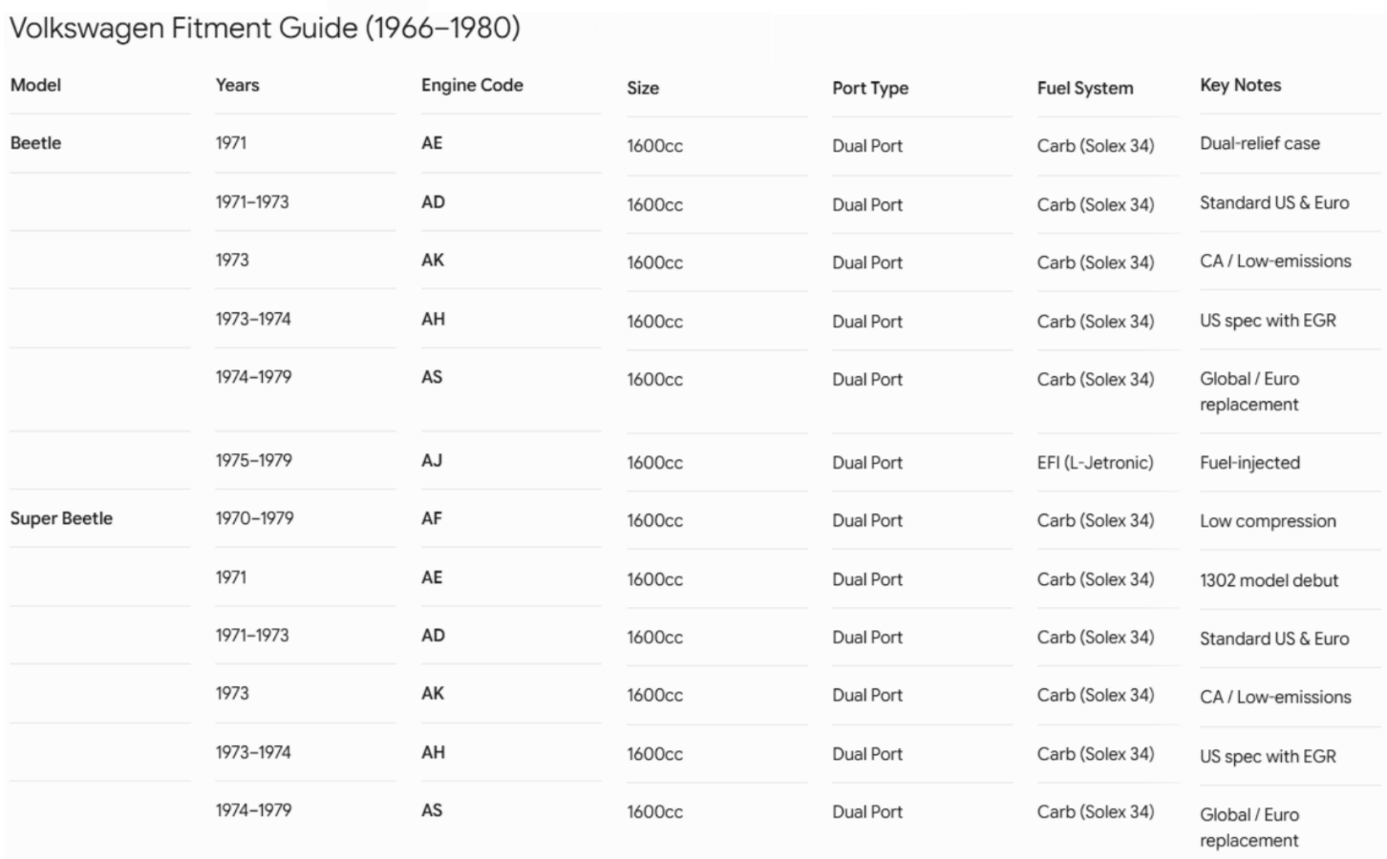Click the Volkswagen Fitment Guide title
Image resolution: width=1387 pixels, height=859 pixels.
click(x=265, y=28)
